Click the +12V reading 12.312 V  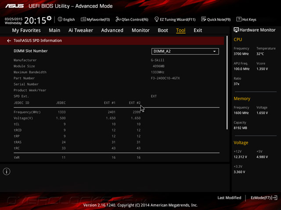[240, 157]
